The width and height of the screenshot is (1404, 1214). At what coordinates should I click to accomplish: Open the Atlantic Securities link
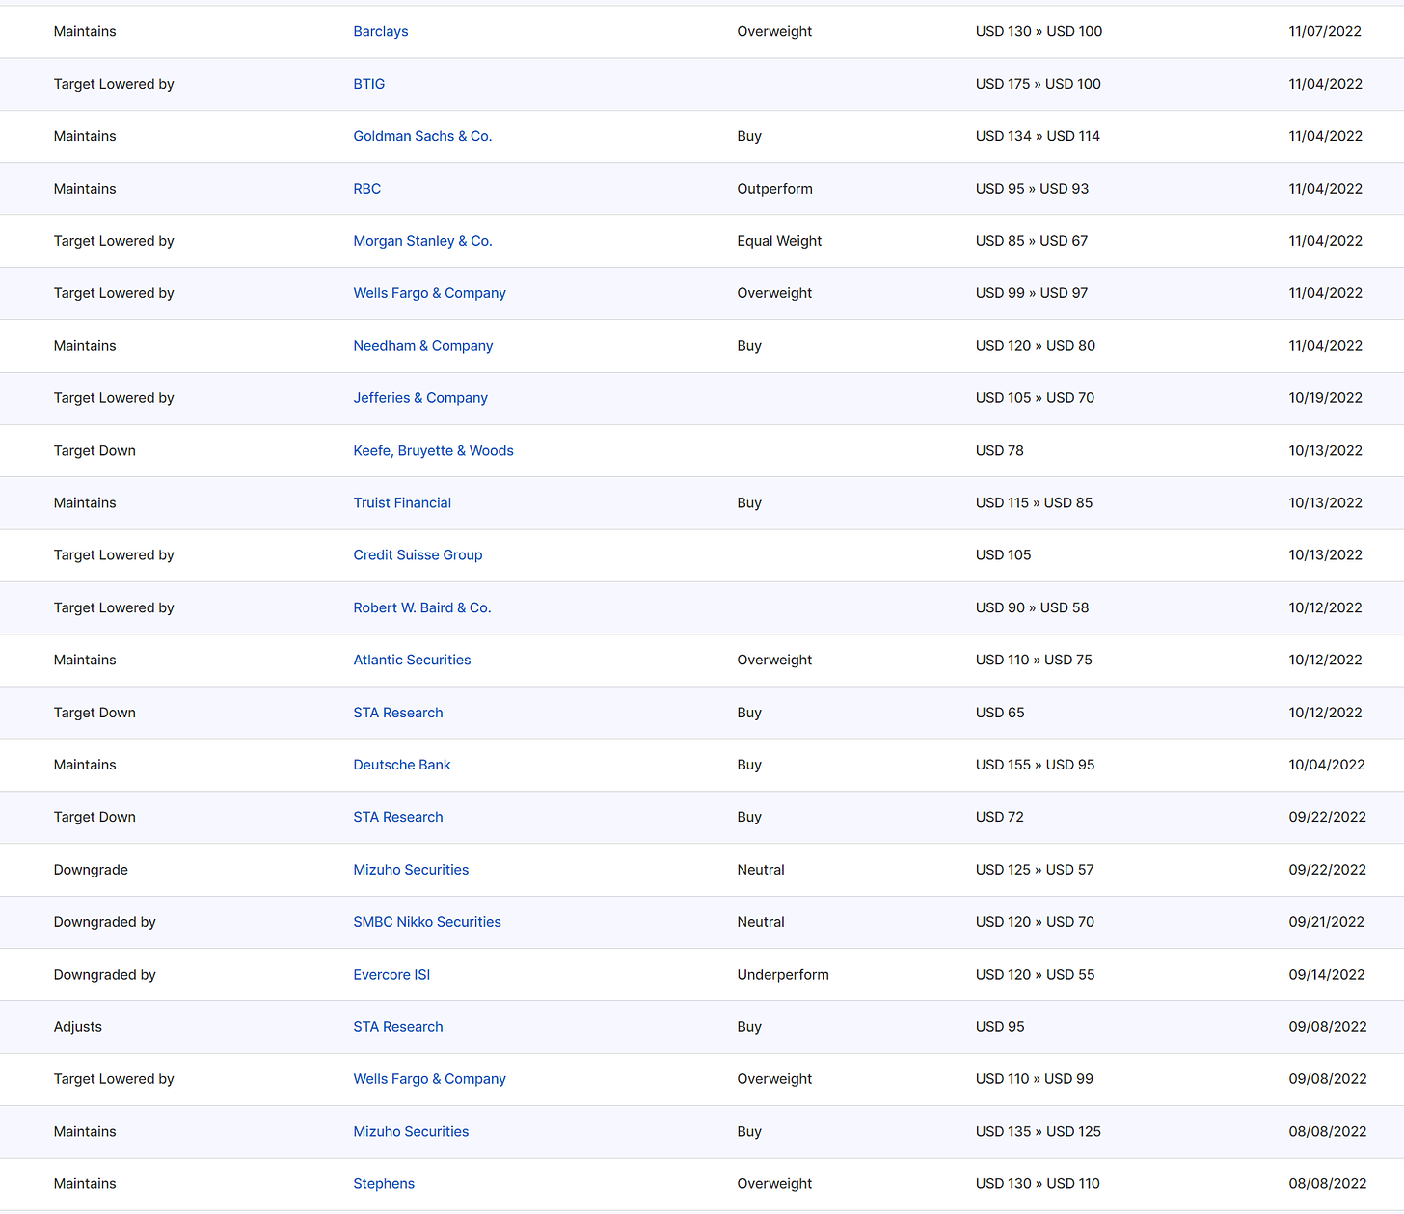(412, 660)
